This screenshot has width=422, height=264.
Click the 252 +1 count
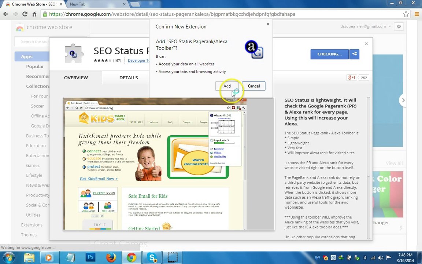click(x=364, y=78)
